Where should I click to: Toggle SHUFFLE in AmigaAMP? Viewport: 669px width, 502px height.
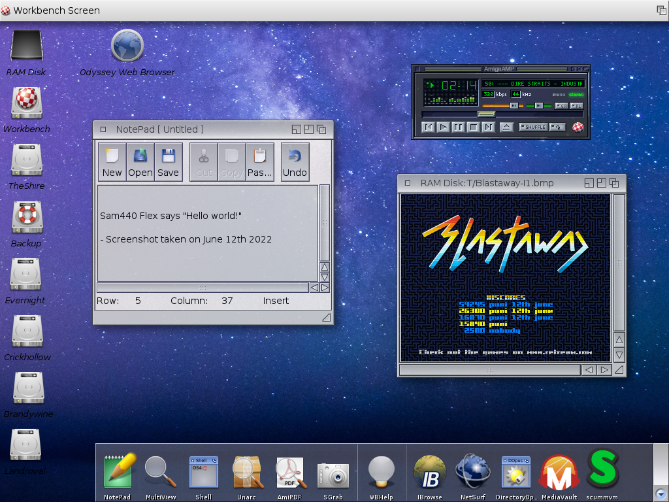coord(533,127)
